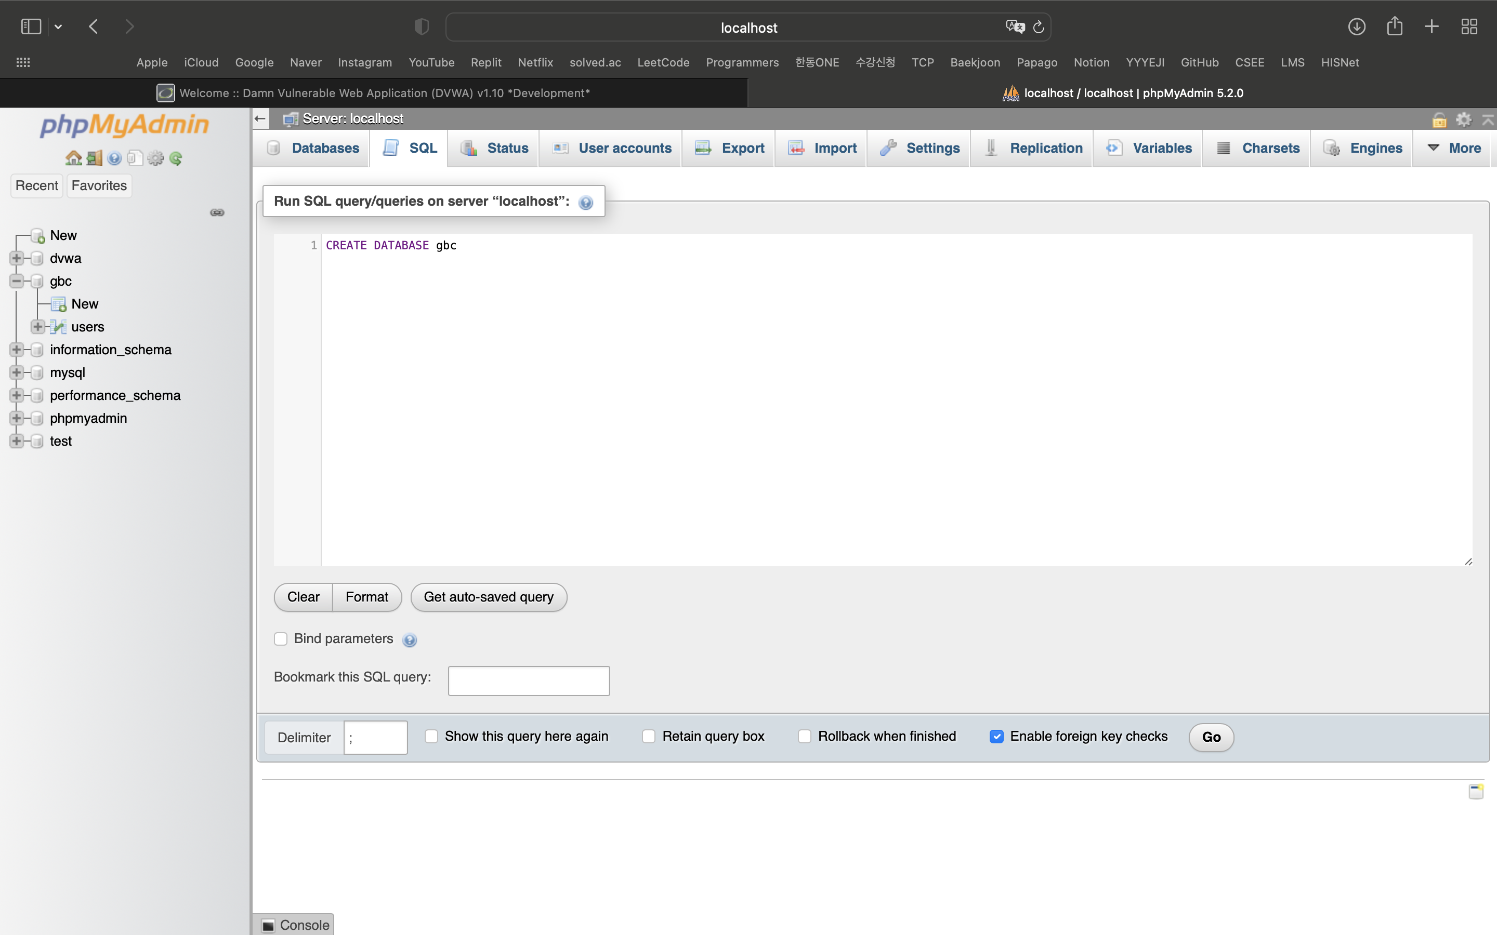The image size is (1497, 935).
Task: Open phpMyAdmin documentation help icon
Action: tap(114, 158)
